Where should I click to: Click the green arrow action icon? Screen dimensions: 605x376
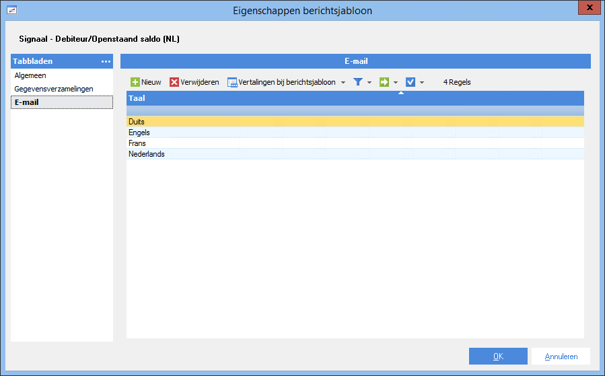(x=384, y=82)
